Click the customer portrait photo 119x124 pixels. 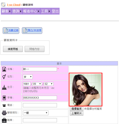point(86,90)
